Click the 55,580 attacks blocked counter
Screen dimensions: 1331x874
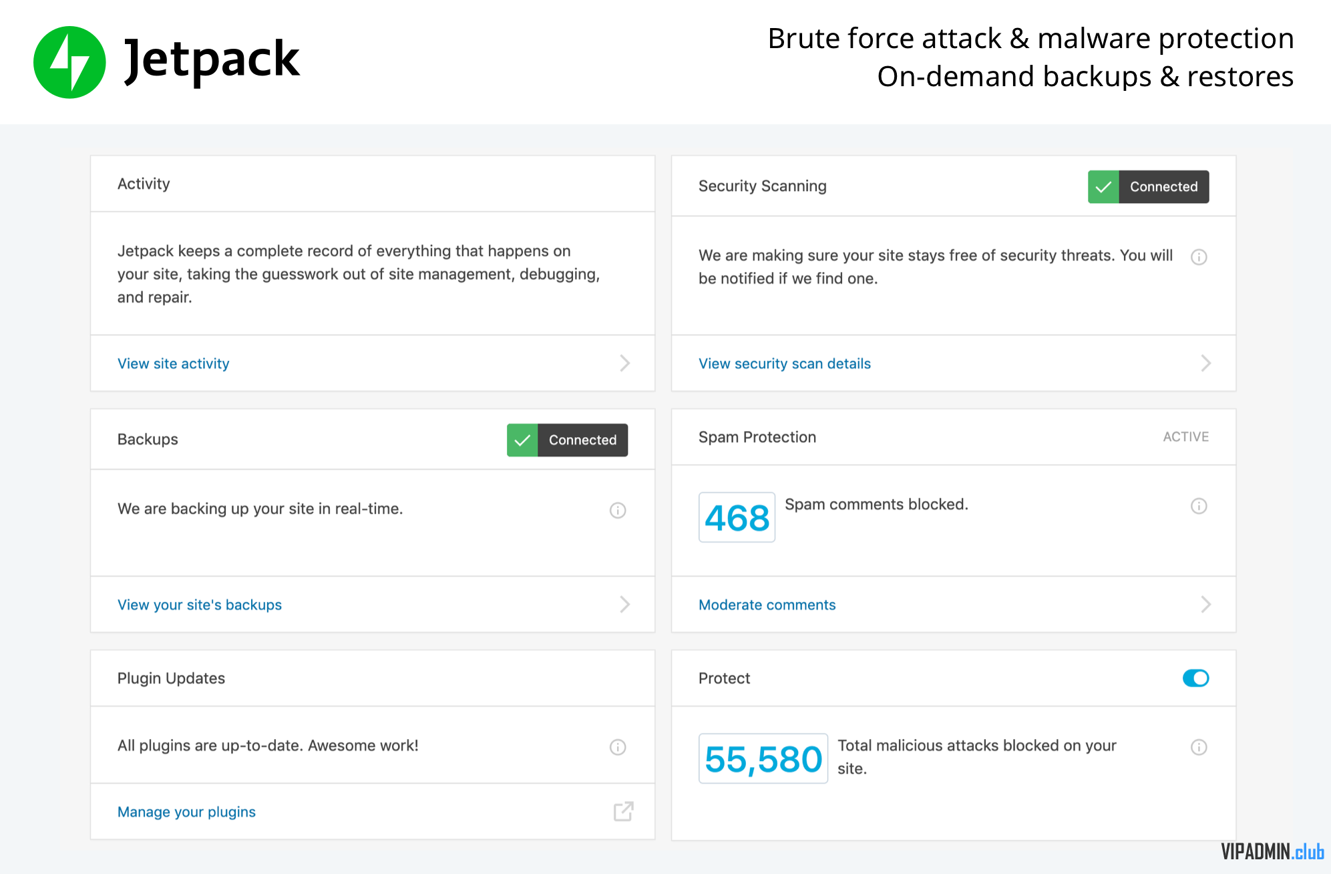tap(763, 758)
